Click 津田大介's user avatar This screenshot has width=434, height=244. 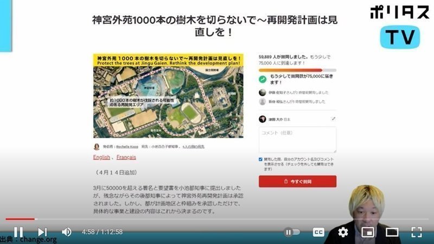[263, 119]
